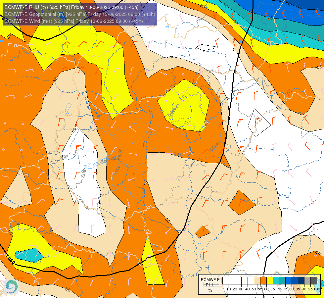Click the ECMWF-E RHU (%) title line
This screenshot has width=324, height=298.
[x=71, y=7]
